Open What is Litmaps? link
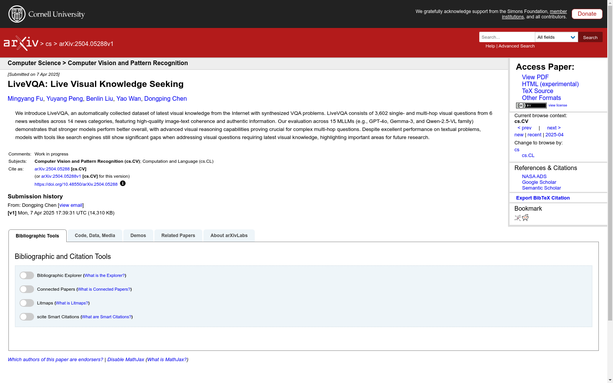Screen dimensions: 613x383 [72, 303]
